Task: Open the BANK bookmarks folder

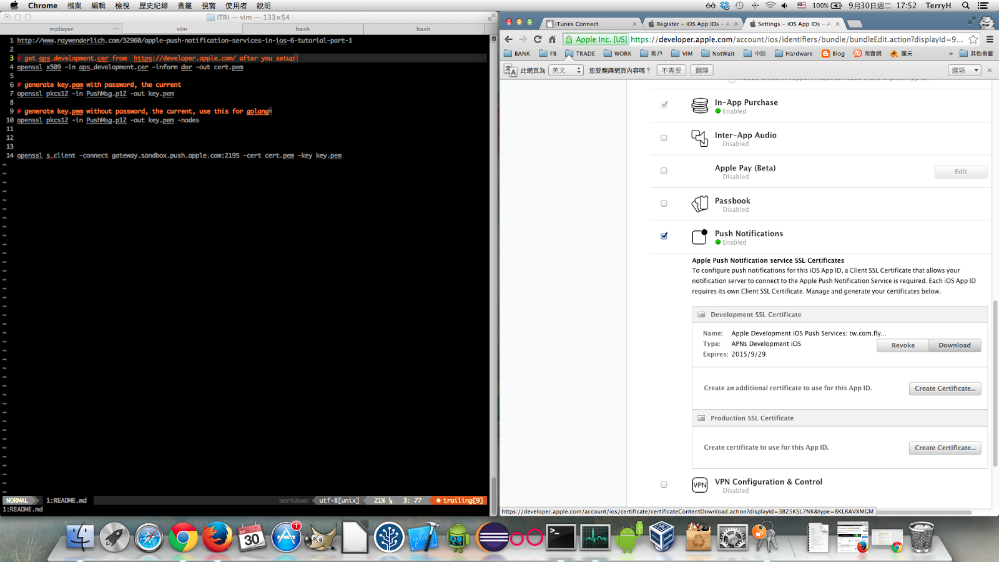Action: point(517,54)
